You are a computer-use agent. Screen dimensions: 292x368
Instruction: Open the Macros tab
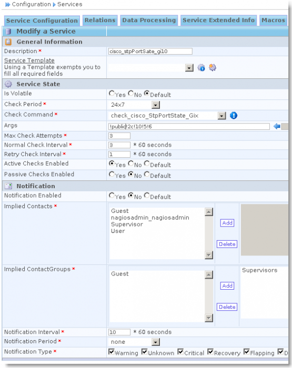tap(273, 21)
